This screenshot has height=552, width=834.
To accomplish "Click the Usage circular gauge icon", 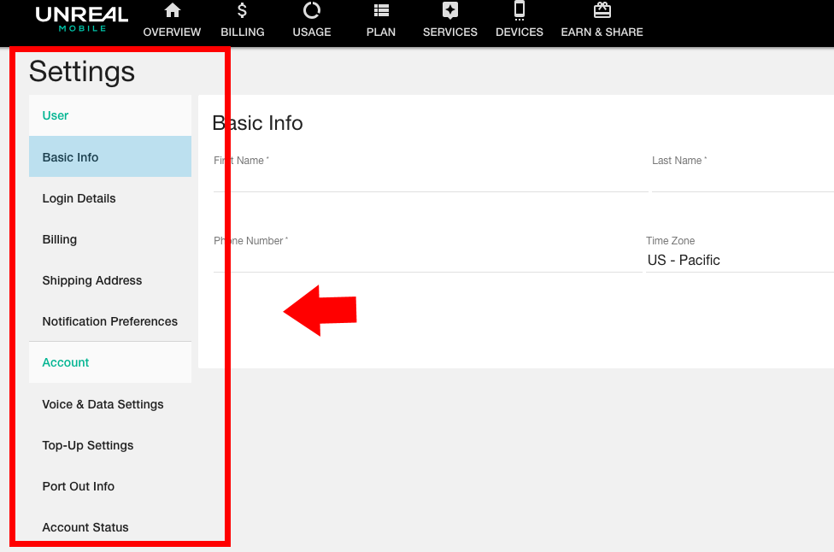I will click(x=312, y=10).
